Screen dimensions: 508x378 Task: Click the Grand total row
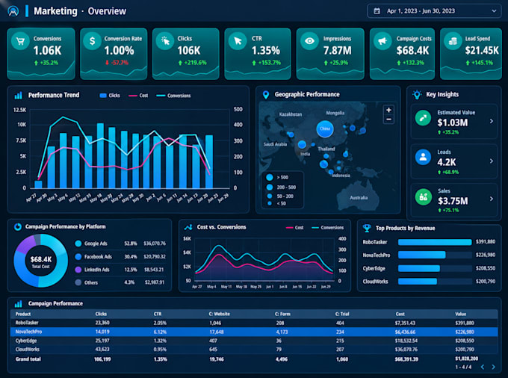[x=254, y=359]
